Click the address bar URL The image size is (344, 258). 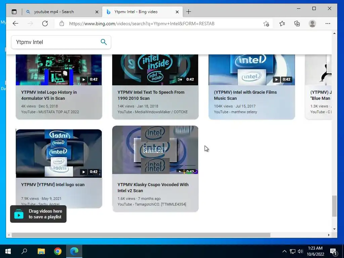click(142, 24)
